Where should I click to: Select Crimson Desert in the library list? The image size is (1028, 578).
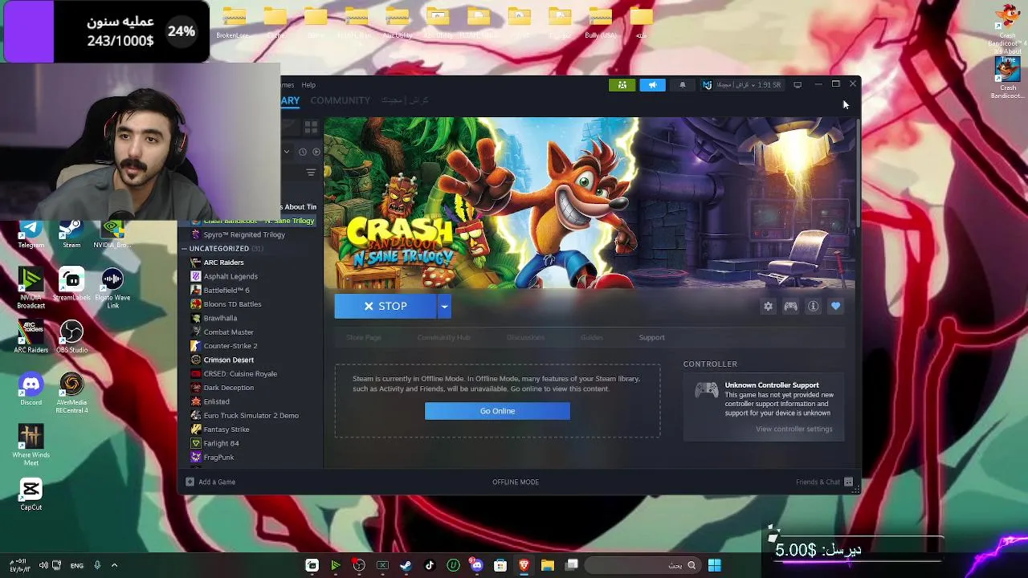click(228, 360)
